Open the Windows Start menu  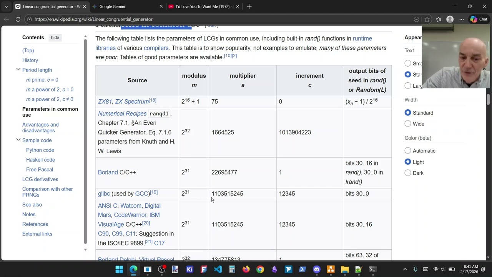(119, 269)
